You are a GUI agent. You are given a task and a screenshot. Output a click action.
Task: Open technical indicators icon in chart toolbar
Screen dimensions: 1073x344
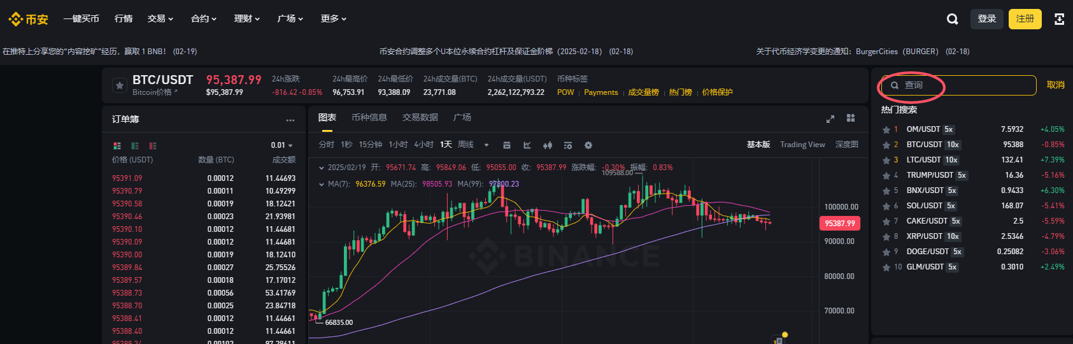[527, 145]
